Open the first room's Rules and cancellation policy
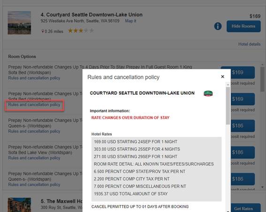 click(x=34, y=78)
